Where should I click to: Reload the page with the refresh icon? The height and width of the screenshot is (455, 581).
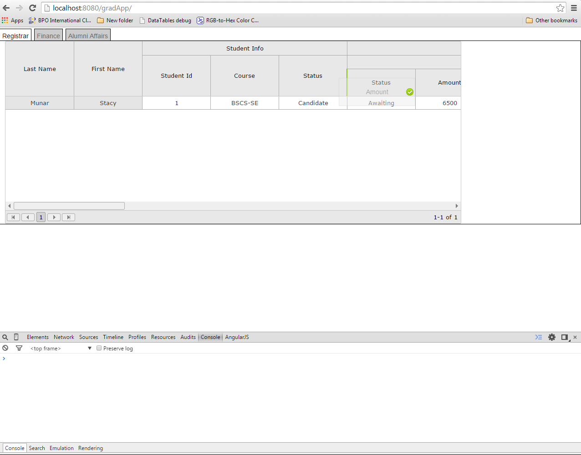coord(32,8)
